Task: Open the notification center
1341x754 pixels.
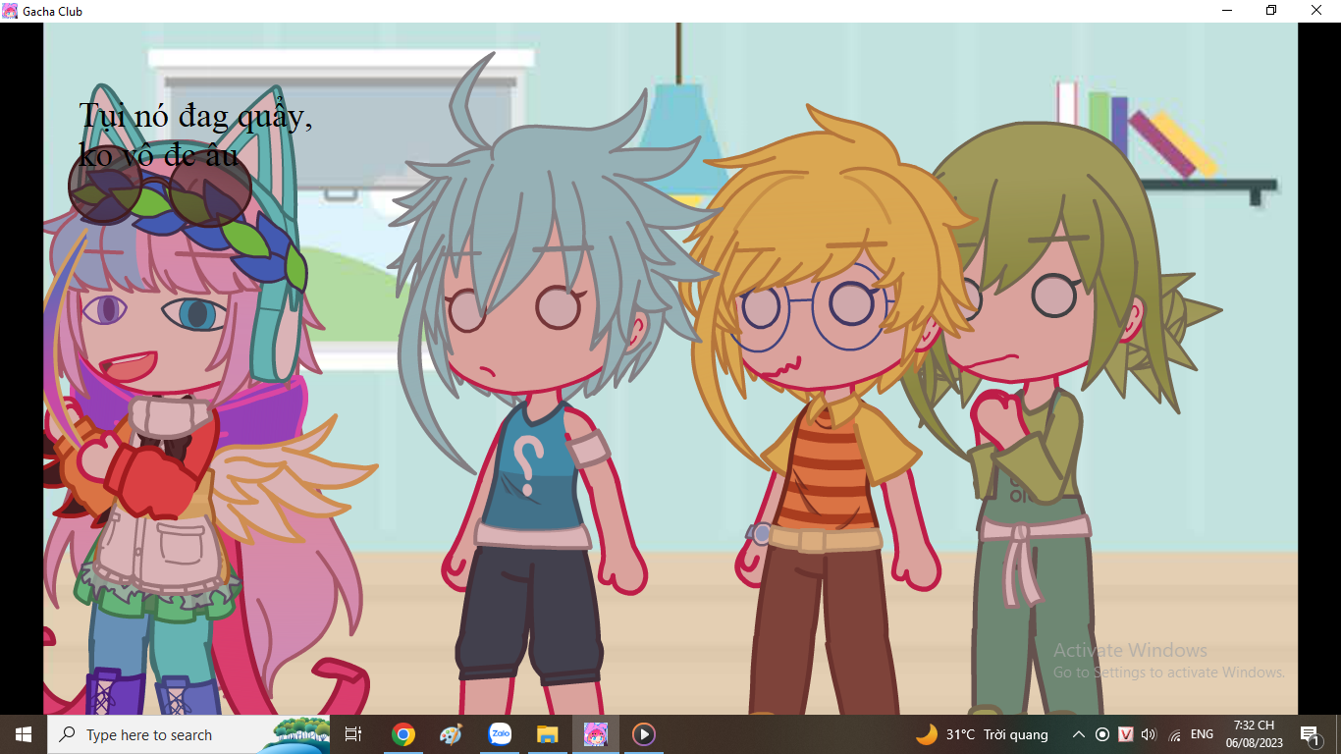Action: [1310, 734]
